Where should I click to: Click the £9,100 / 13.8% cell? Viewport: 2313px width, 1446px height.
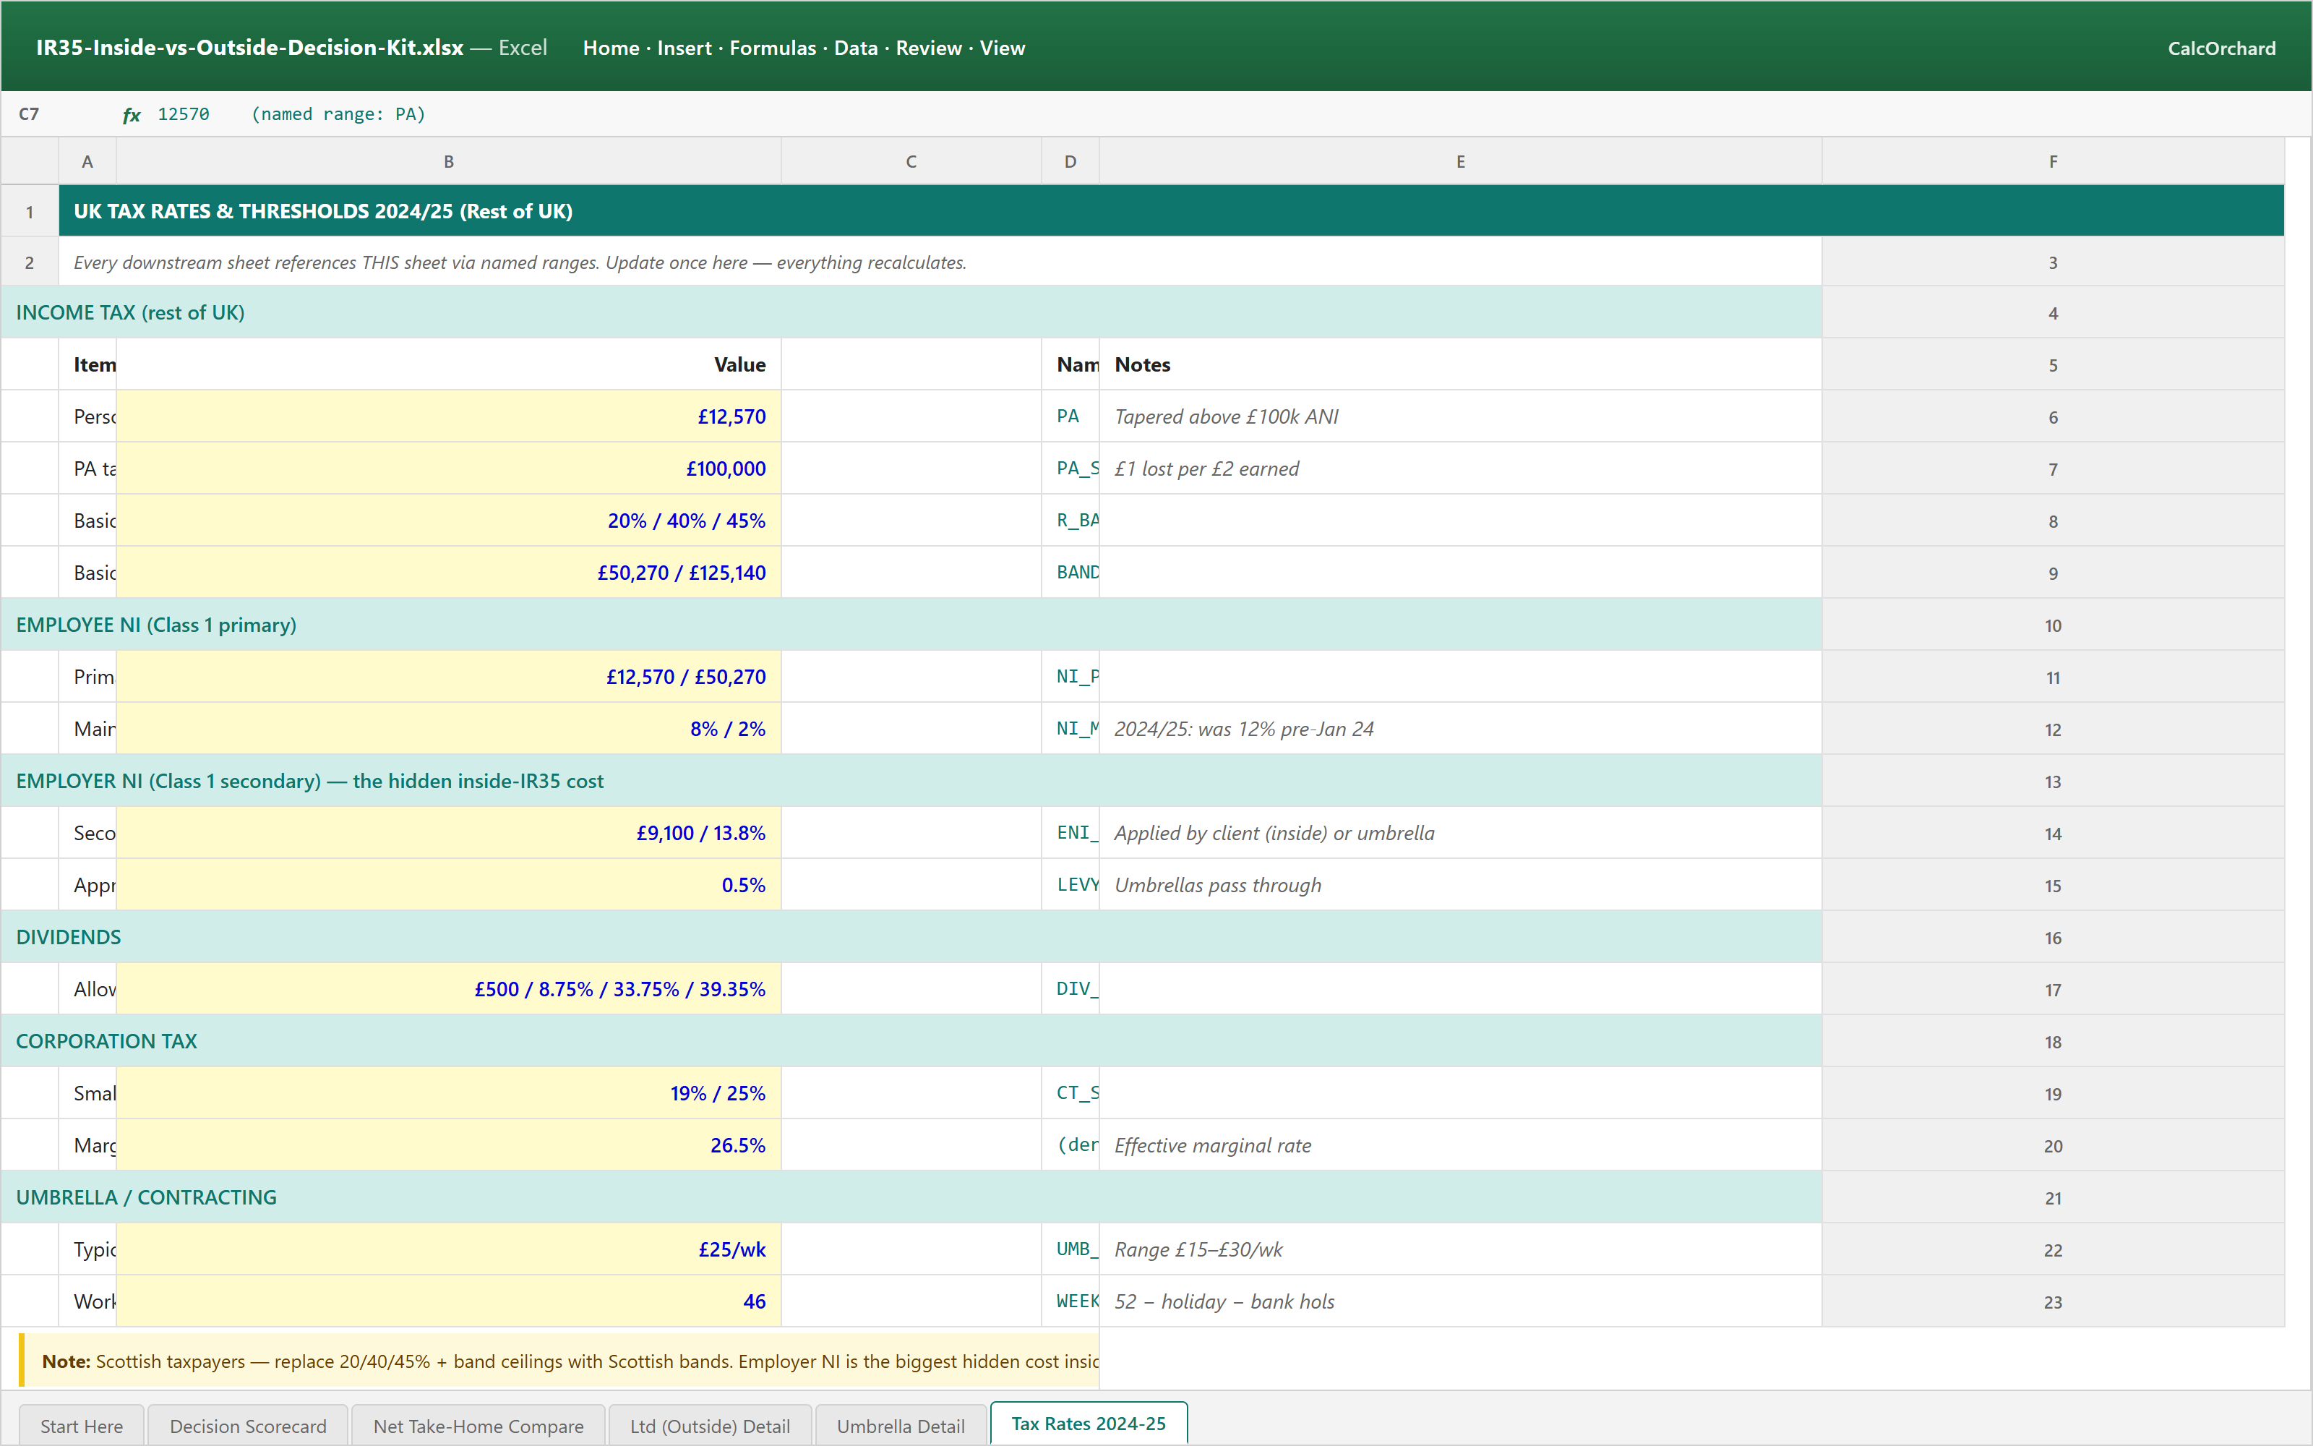point(448,832)
